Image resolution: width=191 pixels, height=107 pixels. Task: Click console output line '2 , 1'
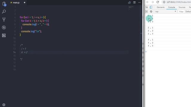pyautogui.click(x=150, y=28)
